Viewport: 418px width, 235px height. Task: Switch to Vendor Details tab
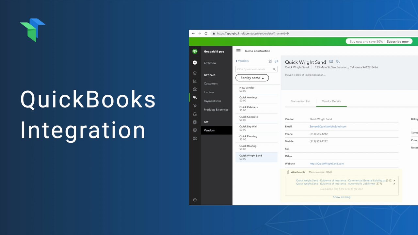[x=331, y=101]
